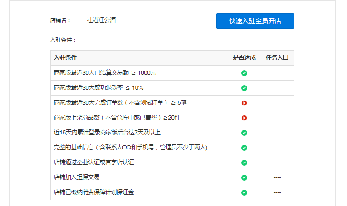347x206 pixels.
Task: Click green check icon for 完整的基础信息 row
Action: 244,148
